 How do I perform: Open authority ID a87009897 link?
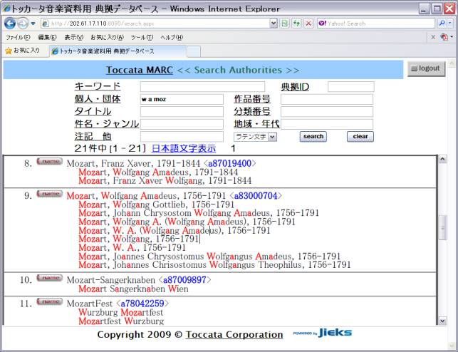click(x=184, y=280)
